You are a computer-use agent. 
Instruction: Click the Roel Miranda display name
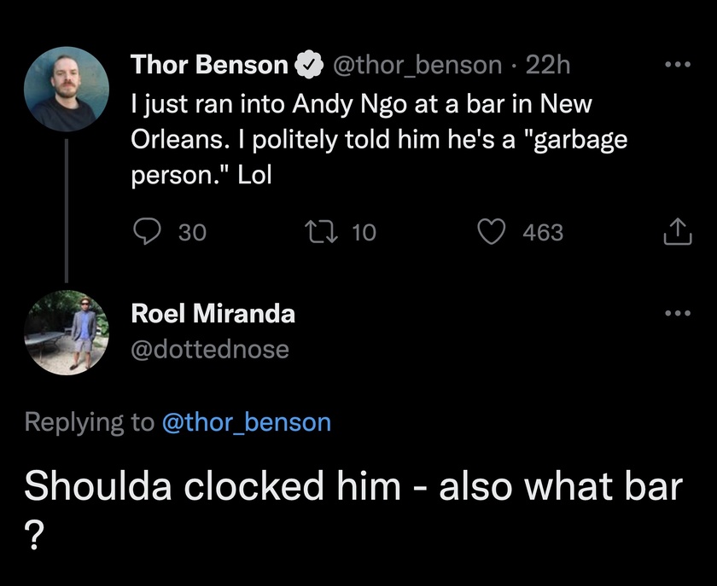(x=213, y=313)
